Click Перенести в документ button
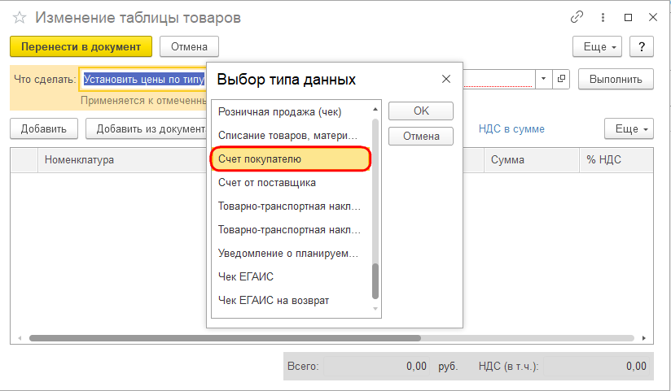Image resolution: width=671 pixels, height=391 pixels. click(81, 46)
